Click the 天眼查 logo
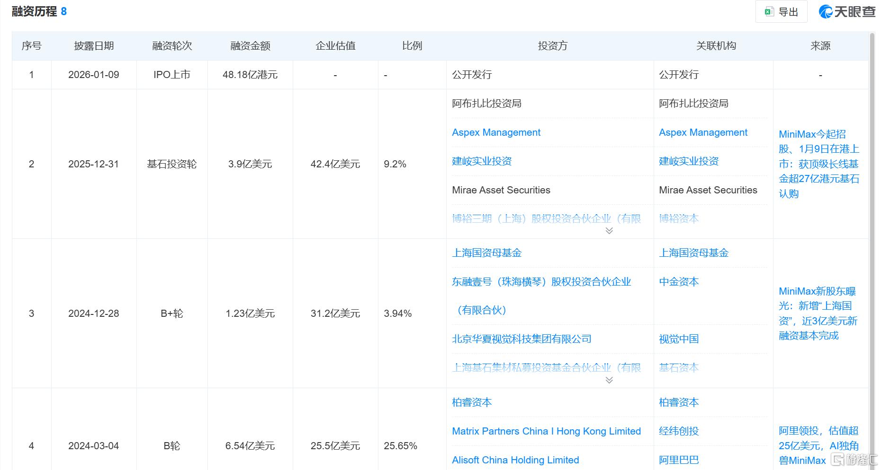The height and width of the screenshot is (470, 881). (x=847, y=11)
